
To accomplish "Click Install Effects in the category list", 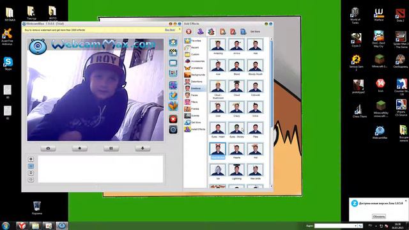I will click(195, 129).
